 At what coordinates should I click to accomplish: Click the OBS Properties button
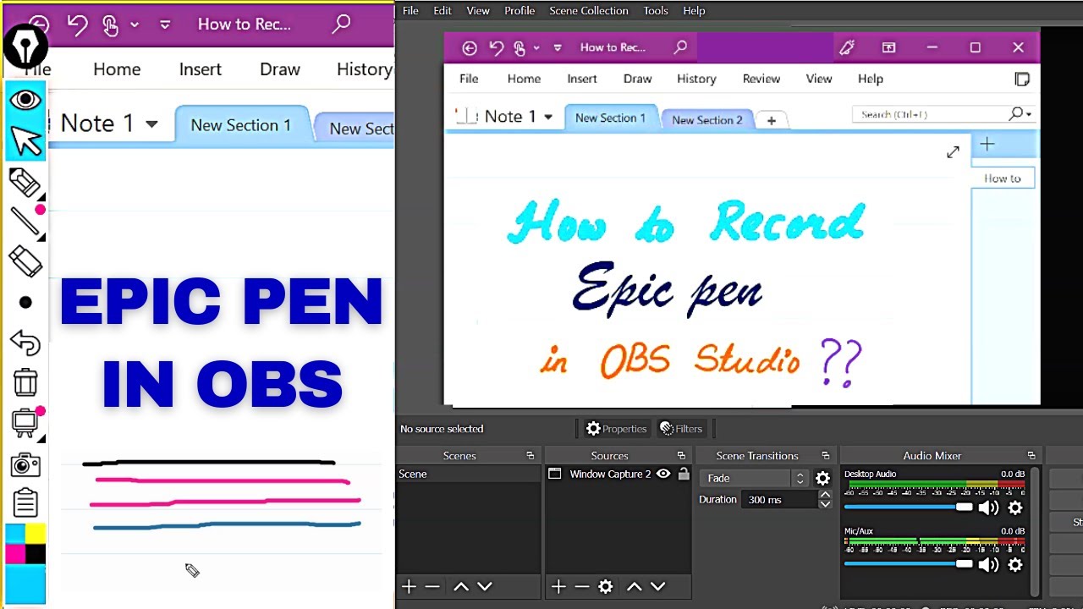tap(616, 429)
